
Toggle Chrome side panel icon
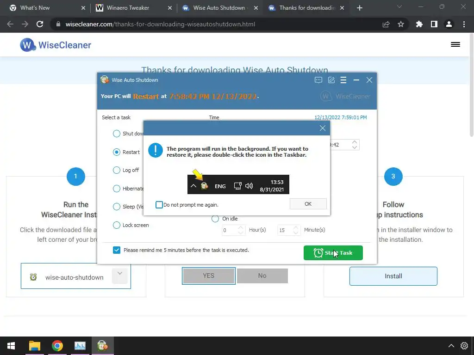point(434,24)
